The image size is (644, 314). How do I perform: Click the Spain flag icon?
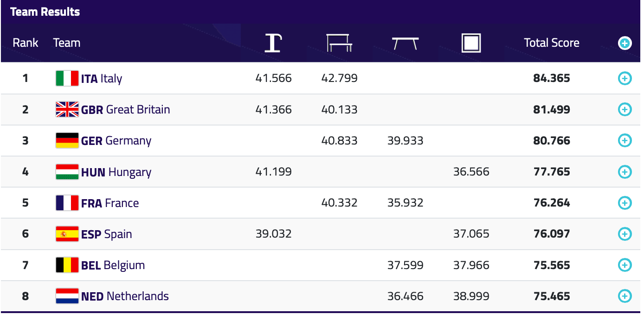tap(67, 234)
